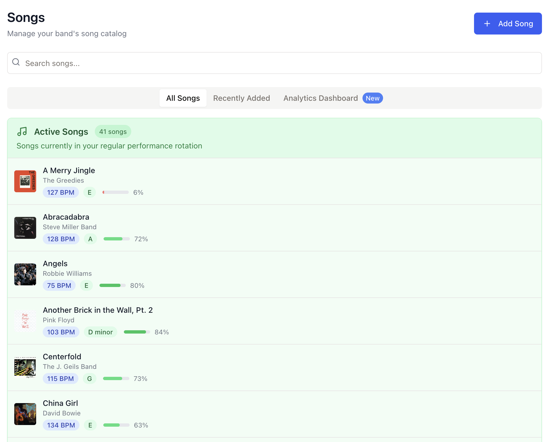Click the 84% progress value
548x442 pixels.
click(x=162, y=332)
